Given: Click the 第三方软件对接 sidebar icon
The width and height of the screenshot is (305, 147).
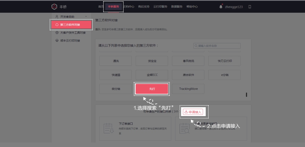Looking at the screenshot, I should tap(57, 25).
